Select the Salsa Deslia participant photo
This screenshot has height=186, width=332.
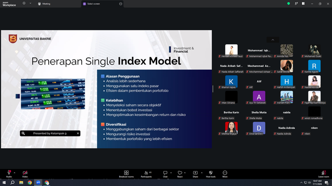tap(287, 66)
